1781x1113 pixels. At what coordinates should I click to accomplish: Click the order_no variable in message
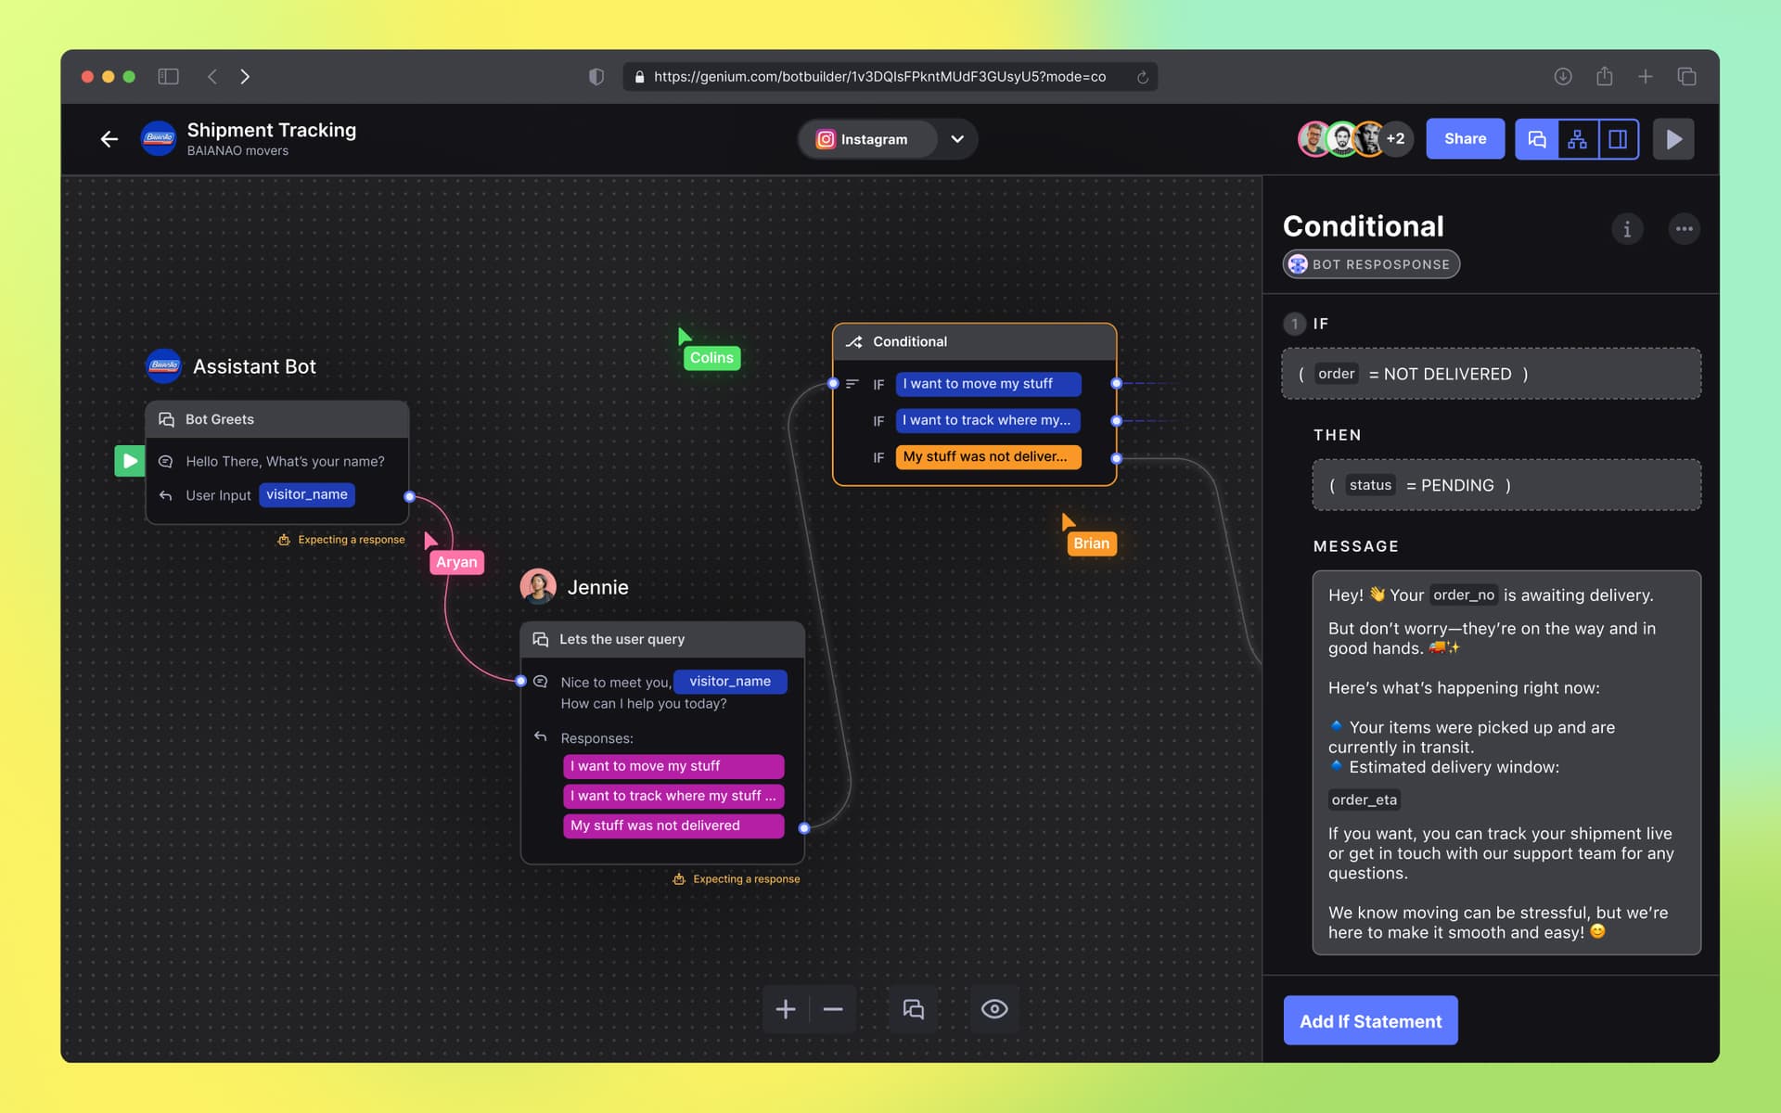(x=1464, y=595)
